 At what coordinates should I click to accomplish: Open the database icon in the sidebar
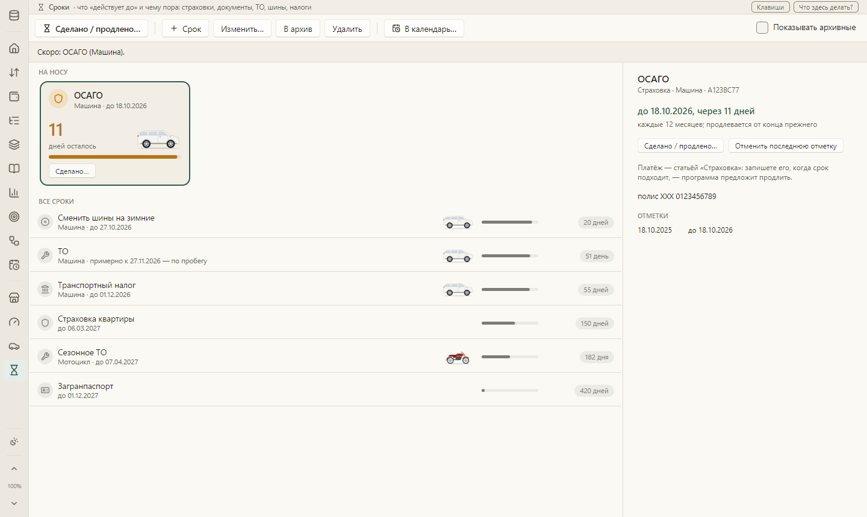(x=14, y=16)
